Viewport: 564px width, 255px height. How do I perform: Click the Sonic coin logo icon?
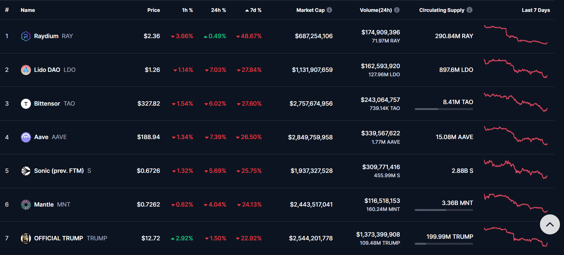pos(26,171)
